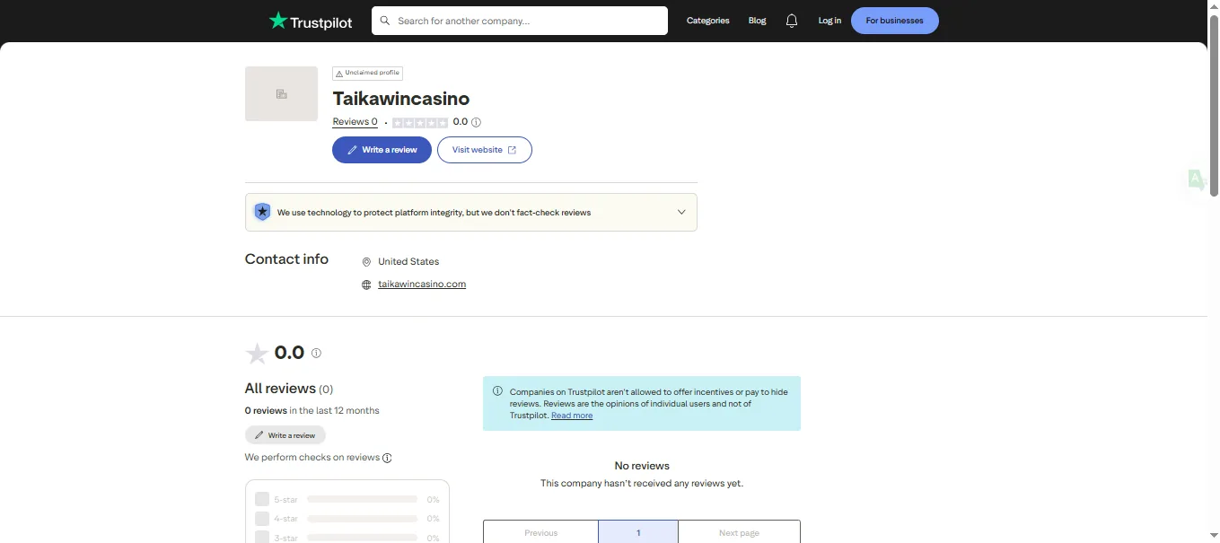Image resolution: width=1220 pixels, height=543 pixels.
Task: Click the small grey Write a review button
Action: click(x=285, y=435)
